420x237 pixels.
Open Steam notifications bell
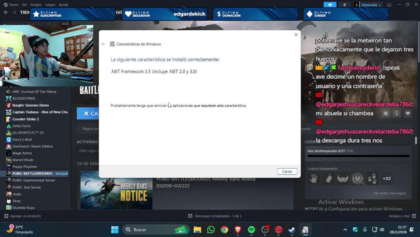click(x=344, y=5)
